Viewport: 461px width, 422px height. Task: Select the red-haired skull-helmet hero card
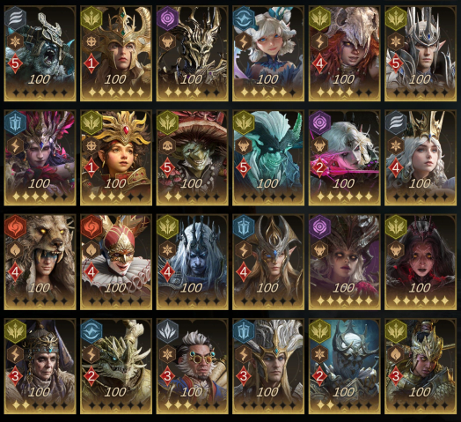(x=345, y=54)
